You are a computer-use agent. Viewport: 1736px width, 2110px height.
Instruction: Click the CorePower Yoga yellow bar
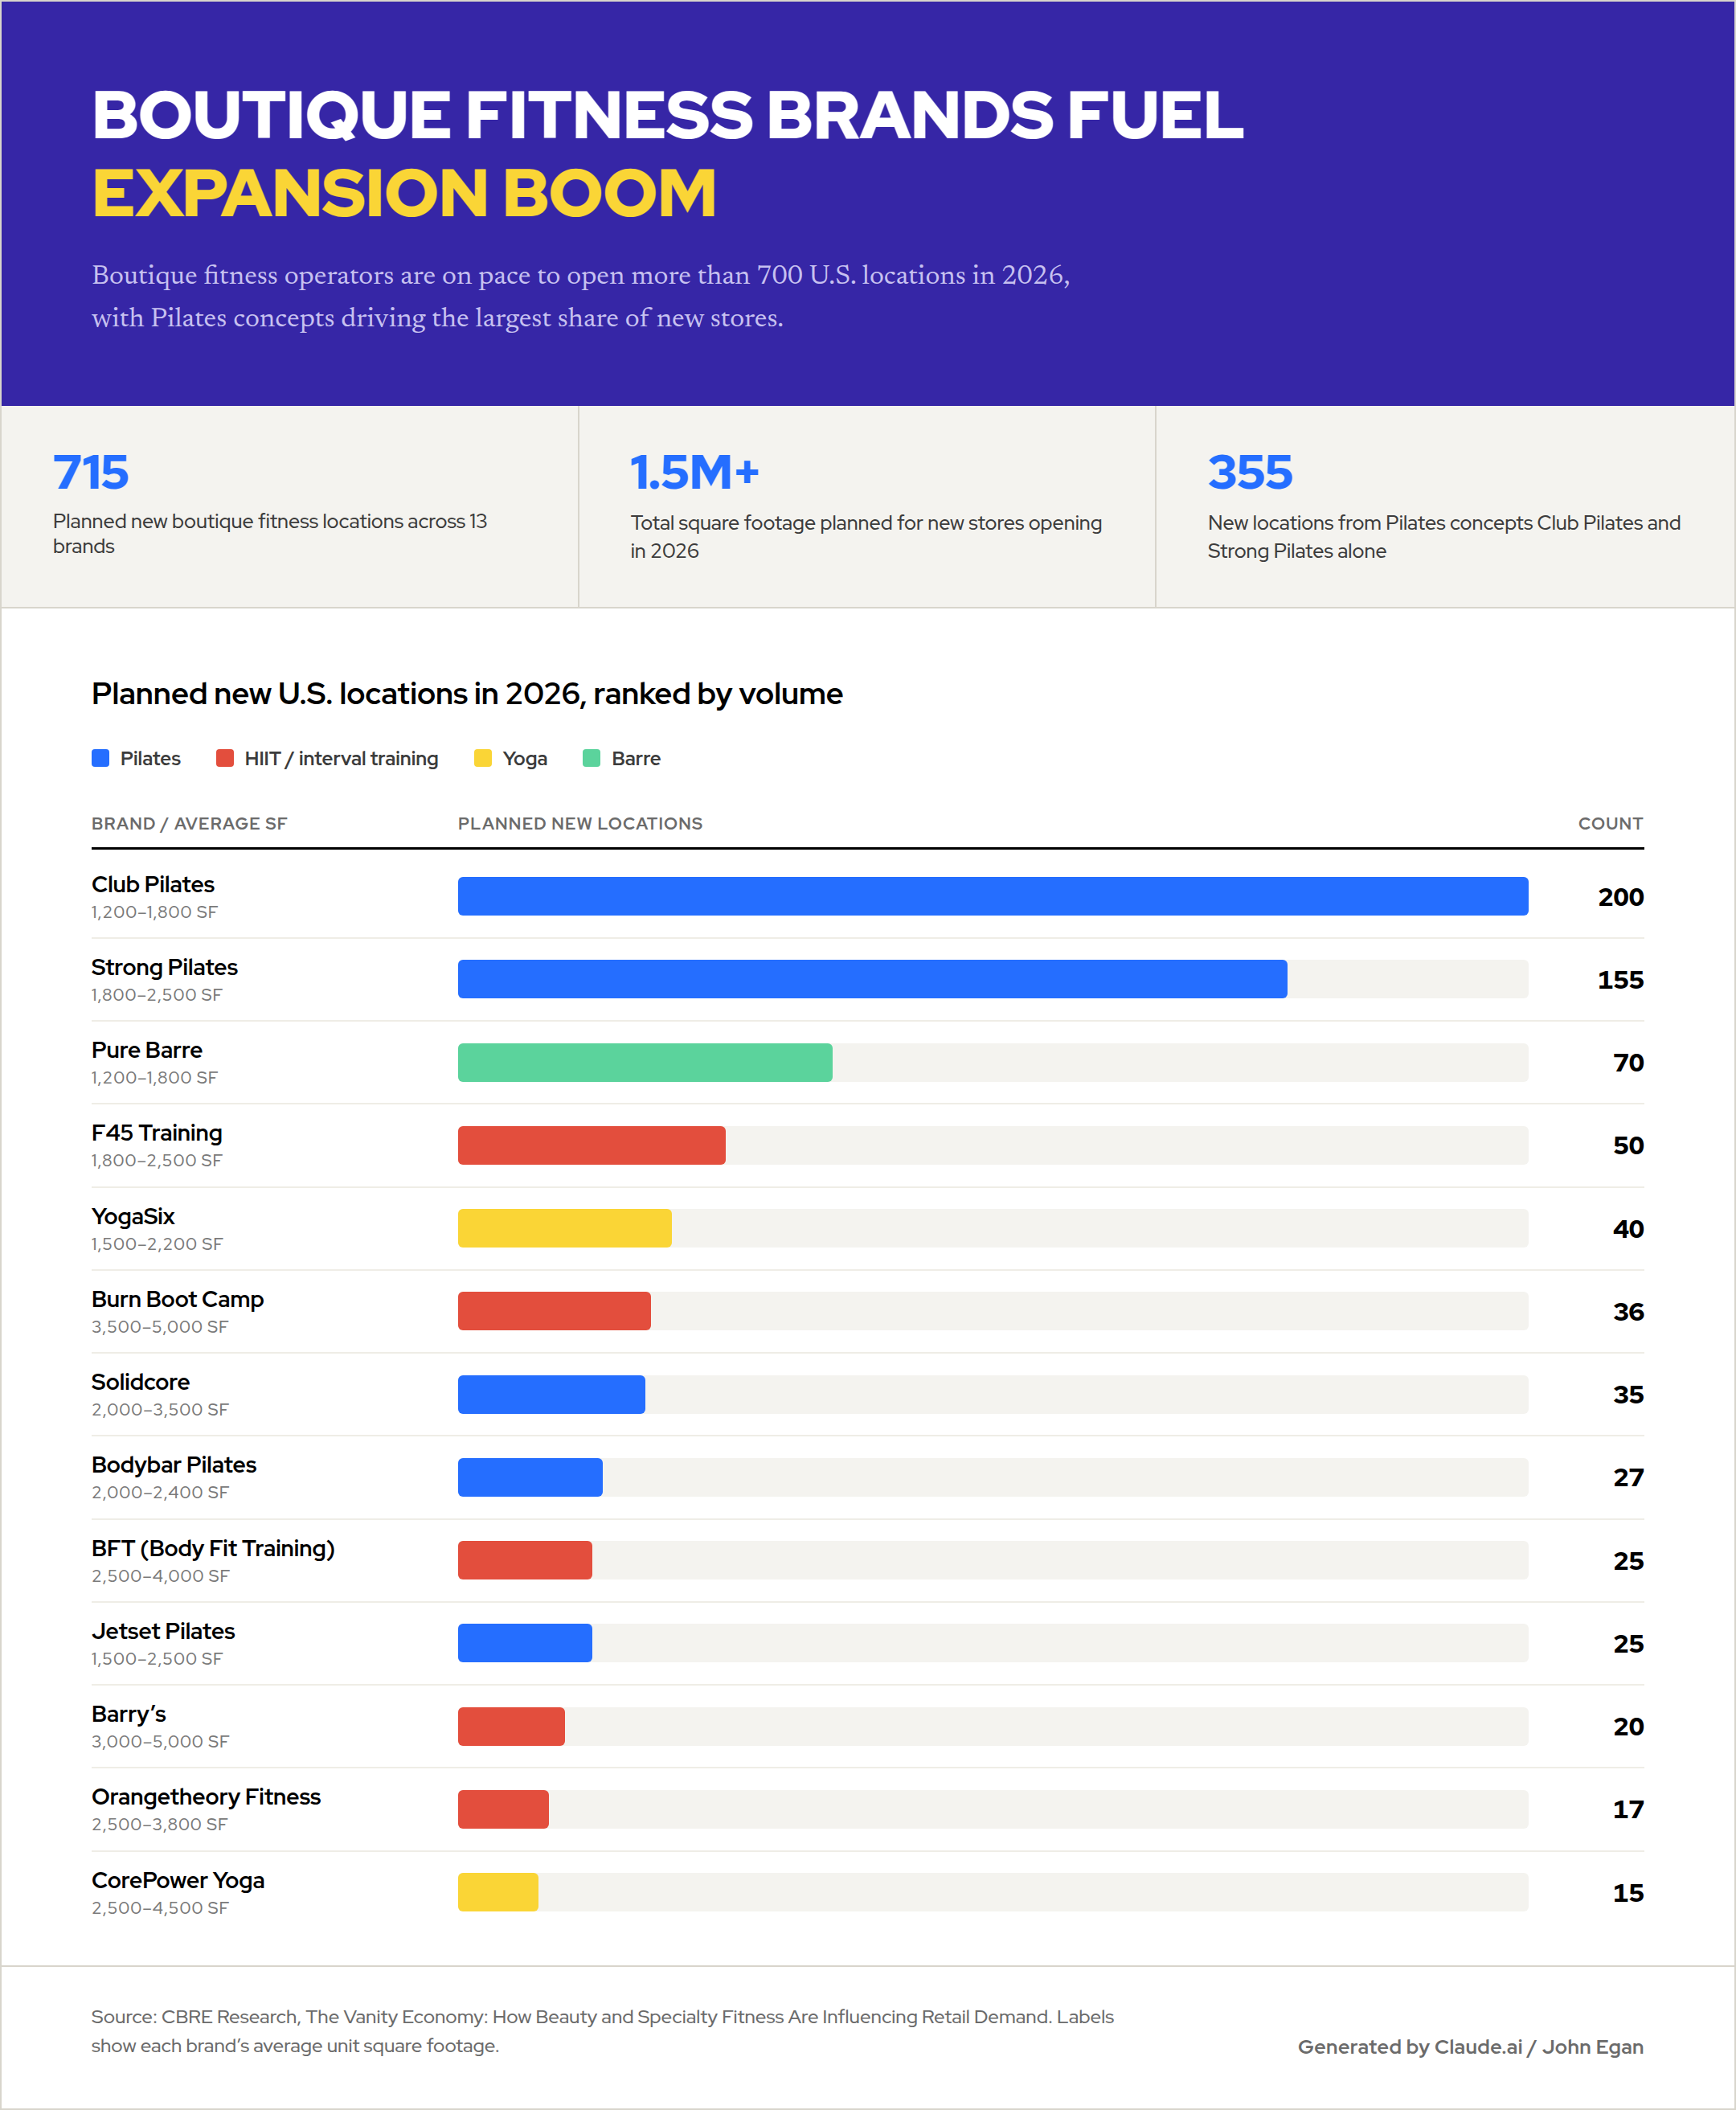pyautogui.click(x=498, y=1892)
